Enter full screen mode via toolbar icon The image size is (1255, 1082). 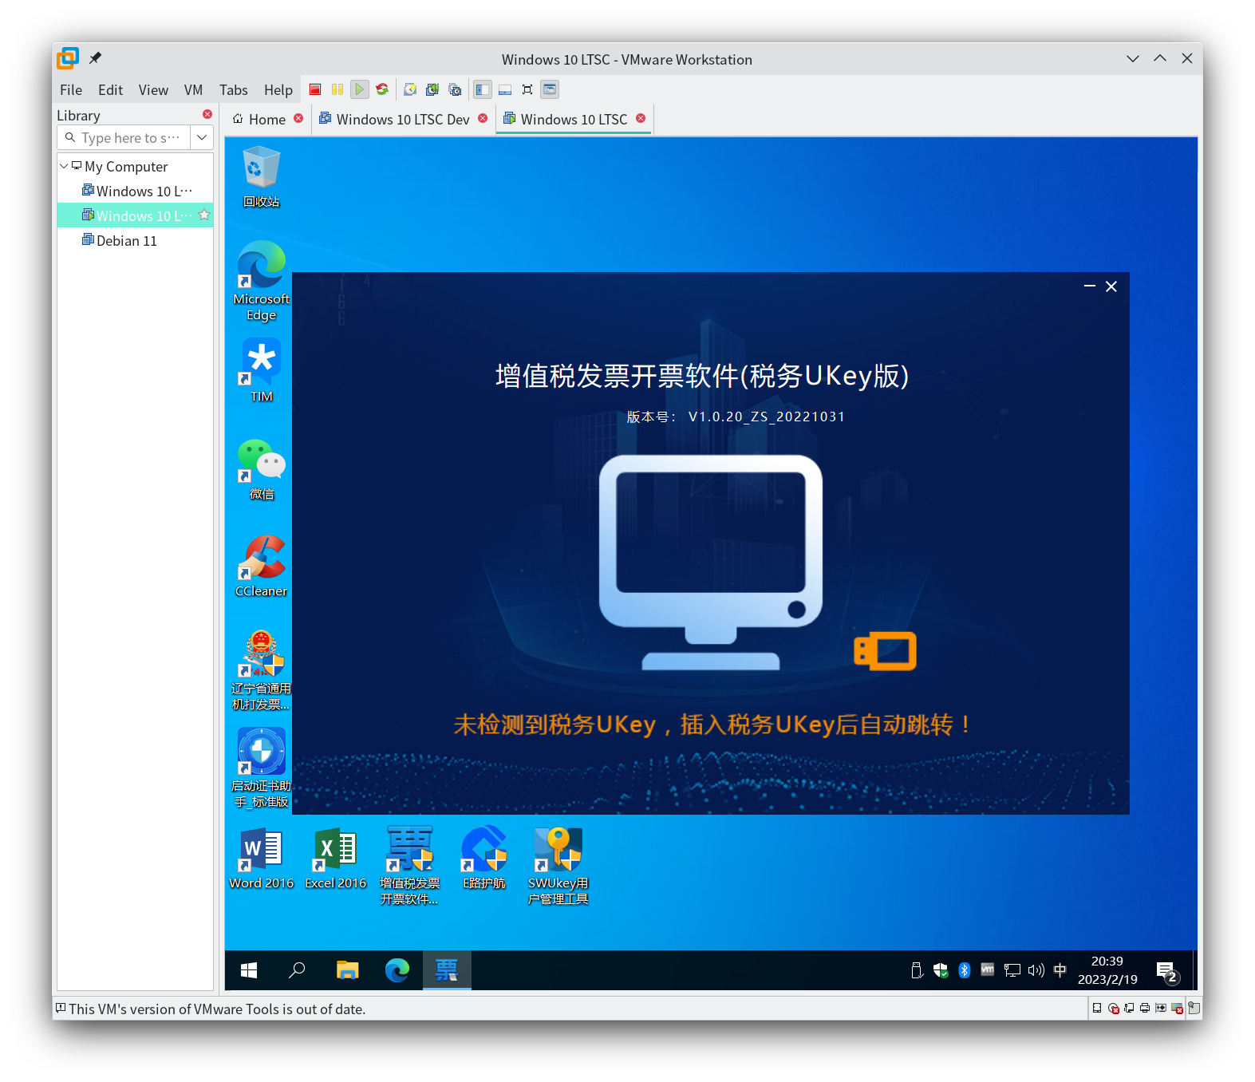(527, 89)
